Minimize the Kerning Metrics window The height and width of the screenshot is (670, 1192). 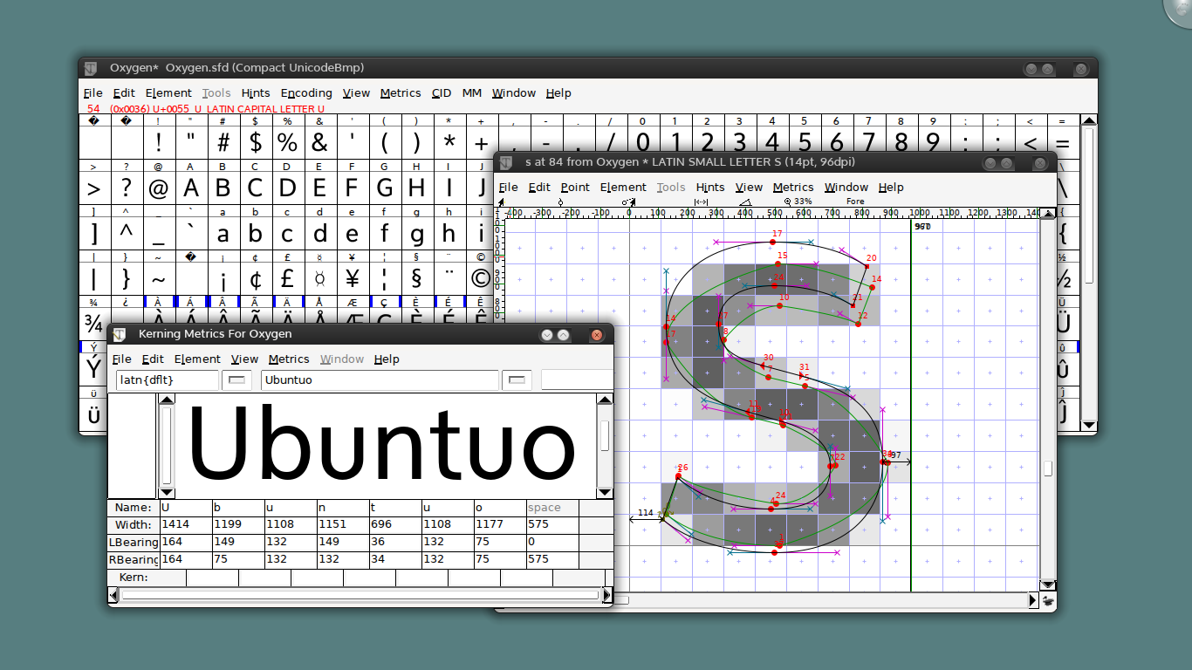[x=547, y=335]
